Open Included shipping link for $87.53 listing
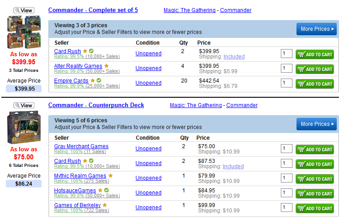343x220 pixels. pos(233,166)
